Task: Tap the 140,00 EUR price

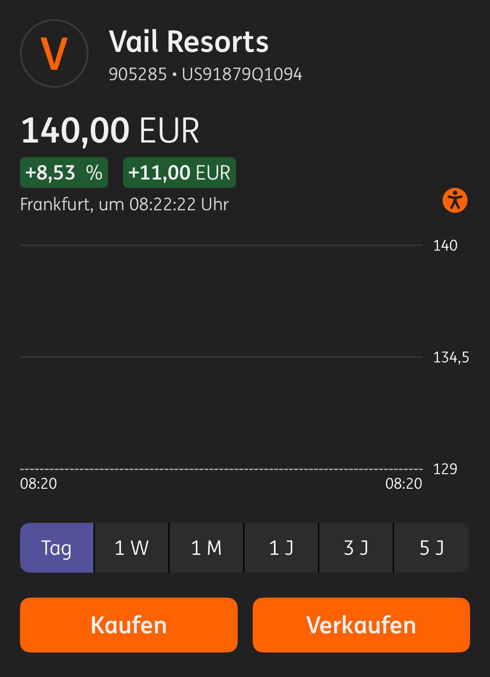Action: [110, 130]
